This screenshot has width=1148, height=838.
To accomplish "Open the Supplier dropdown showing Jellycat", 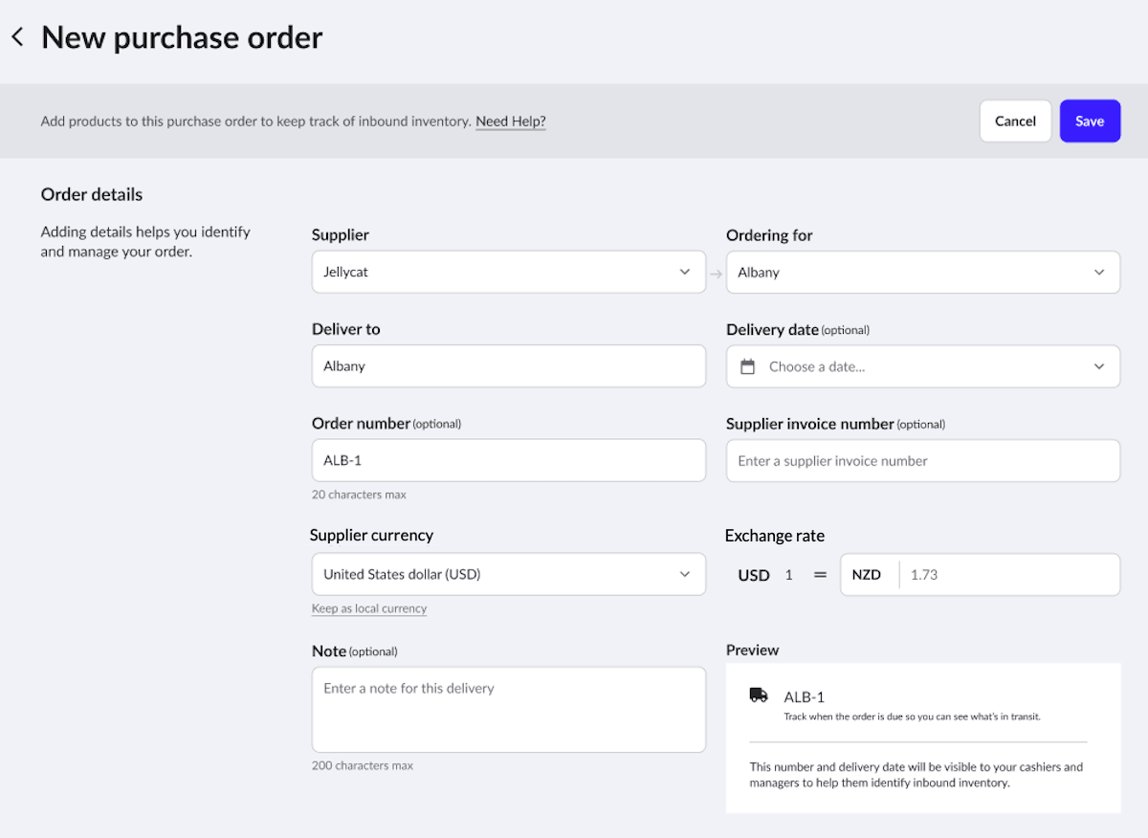I will (509, 272).
